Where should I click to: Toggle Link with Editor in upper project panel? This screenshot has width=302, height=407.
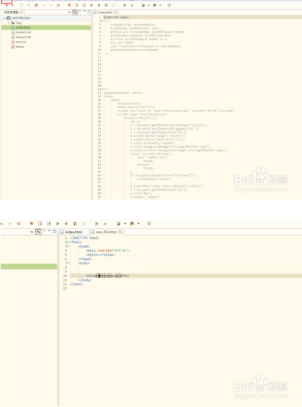(75, 12)
